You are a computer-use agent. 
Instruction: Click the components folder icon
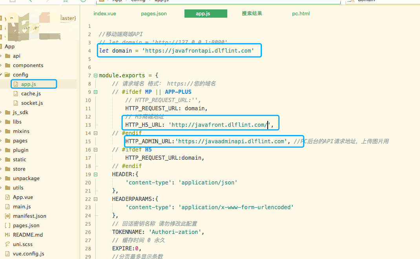[7, 65]
